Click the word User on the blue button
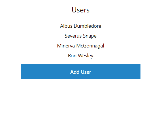This screenshot has width=162, height=115. (x=86, y=72)
